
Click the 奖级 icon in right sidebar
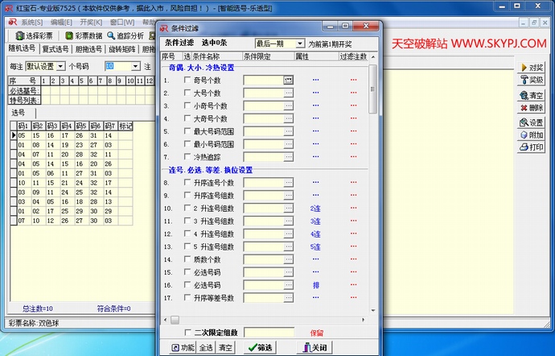pyautogui.click(x=524, y=81)
